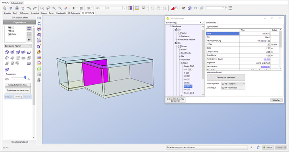
Task: Click the home icon at toolbar start
Action: coord(5,8)
